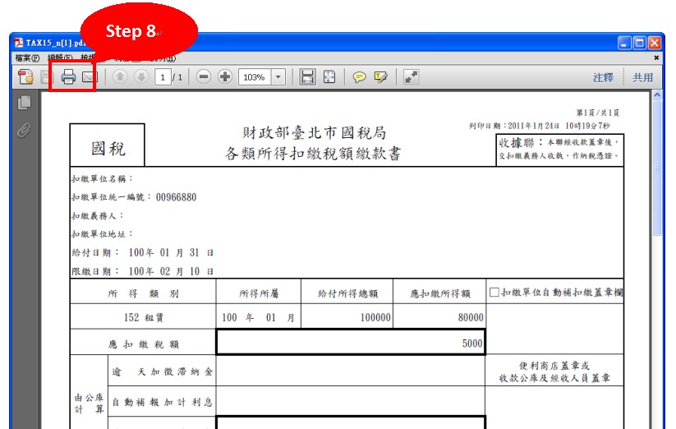Click the unified number 00966880
This screenshot has width=676, height=429.
coord(176,197)
